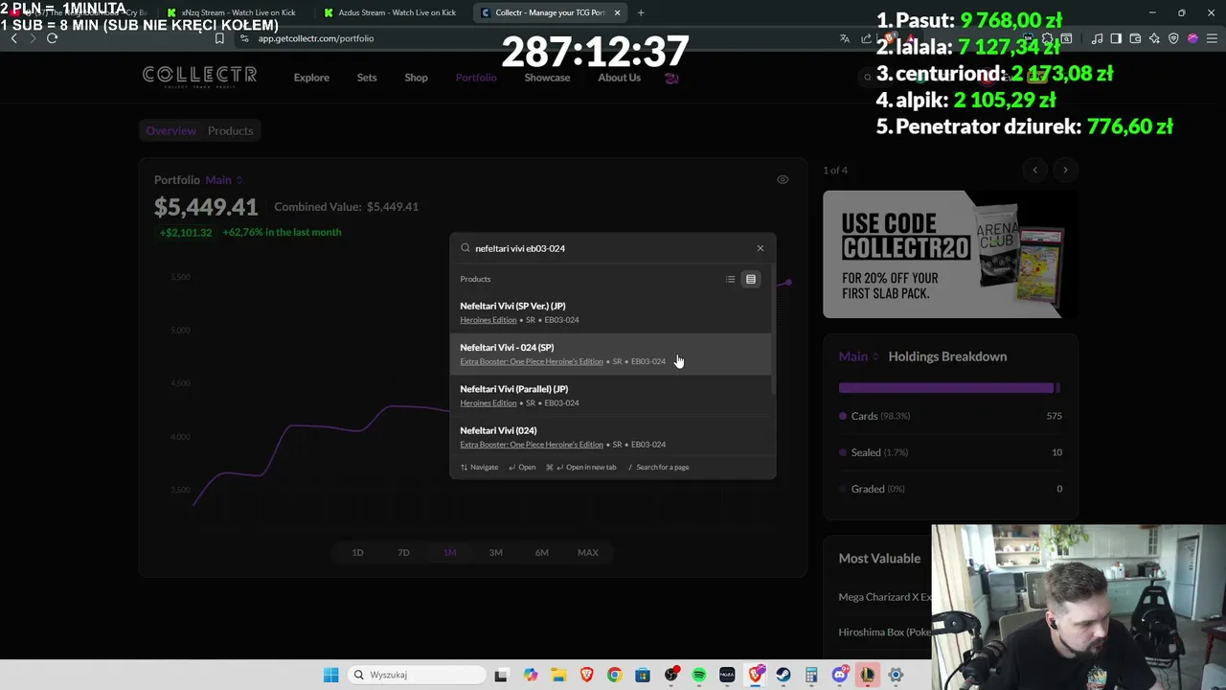The width and height of the screenshot is (1226, 690).
Task: Bookmark this page icon
Action: (219, 38)
